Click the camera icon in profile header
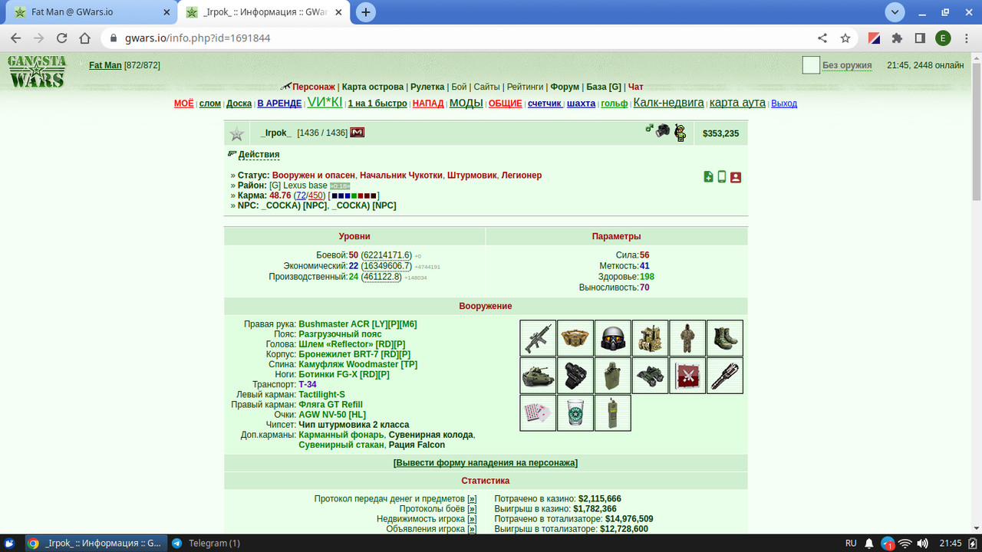Viewport: 982px width, 552px height. (x=663, y=130)
